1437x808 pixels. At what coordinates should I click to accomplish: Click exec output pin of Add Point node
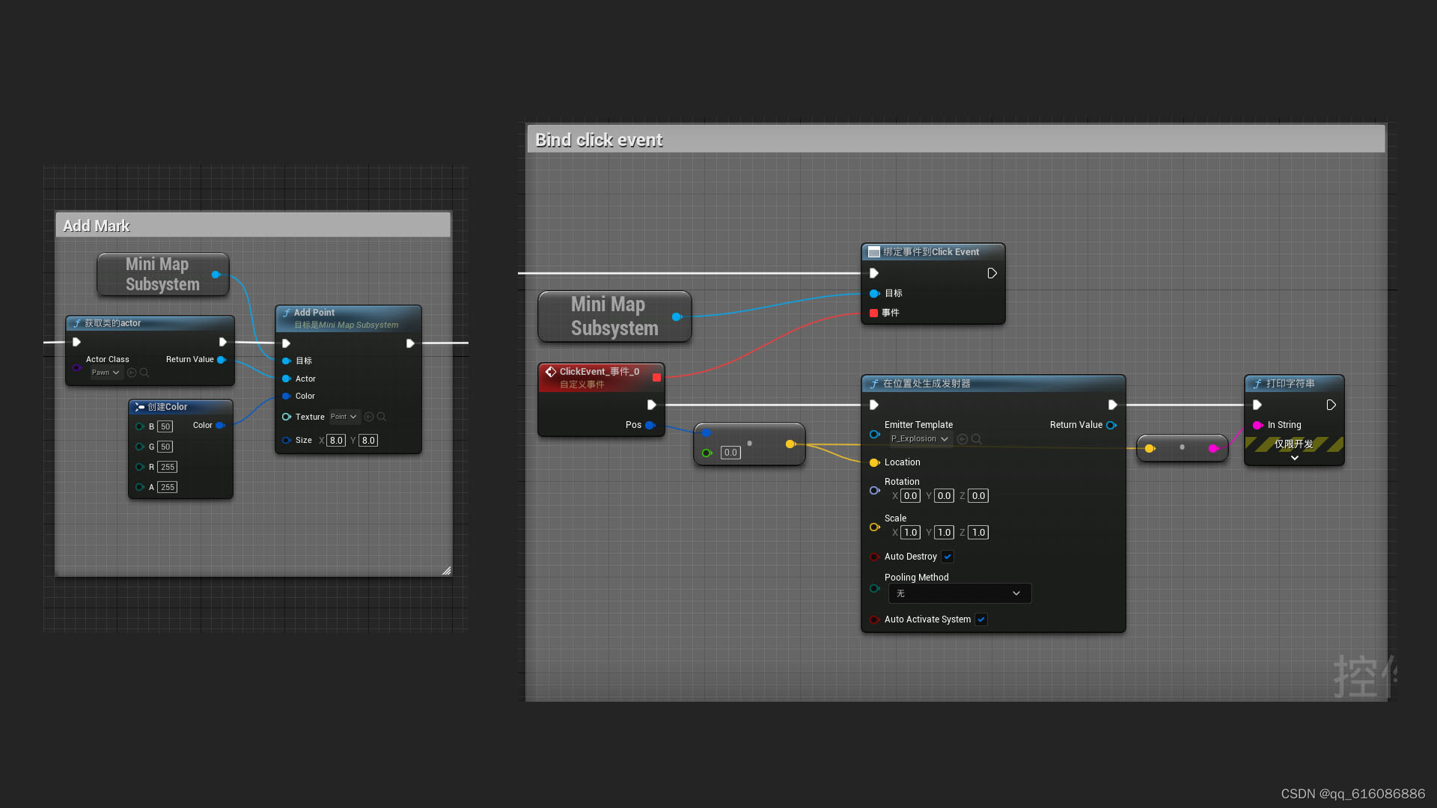click(x=410, y=343)
